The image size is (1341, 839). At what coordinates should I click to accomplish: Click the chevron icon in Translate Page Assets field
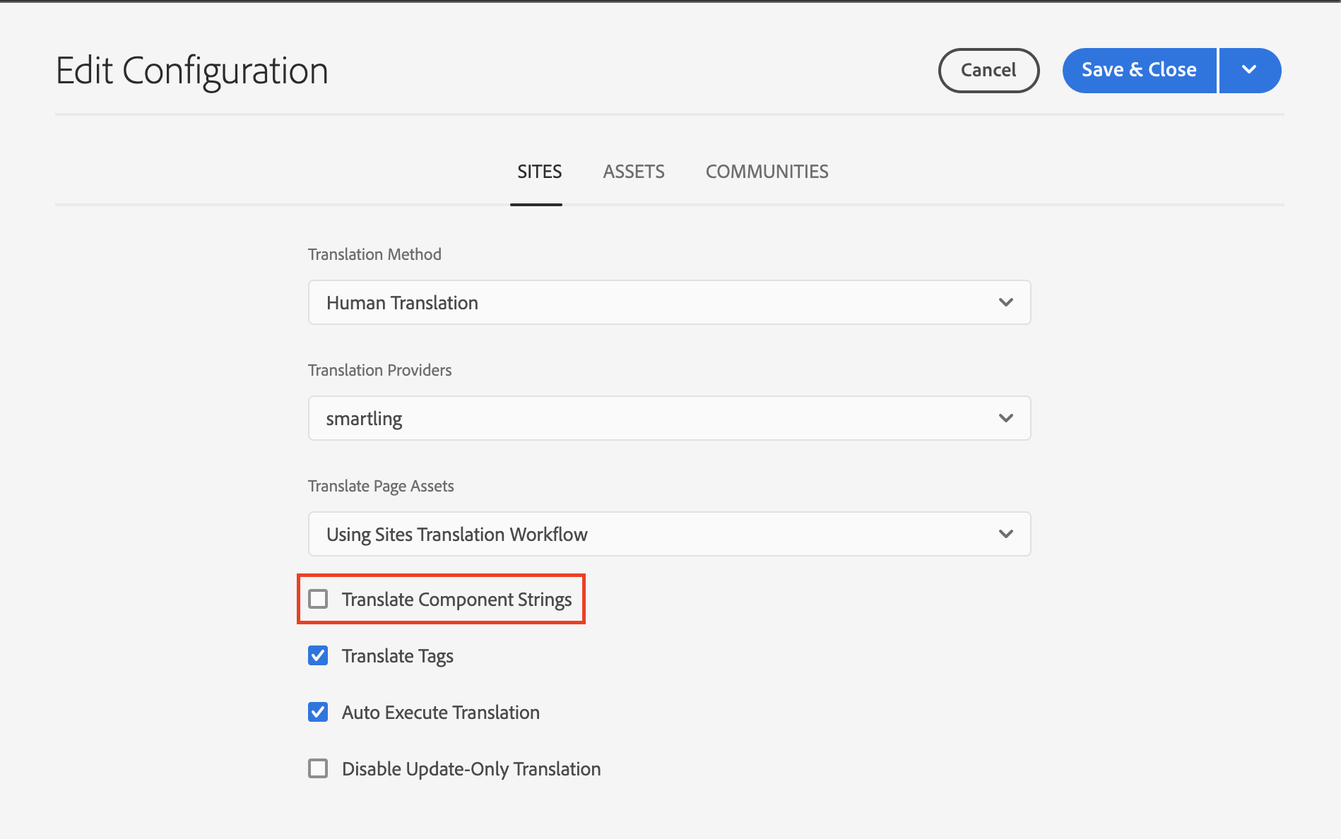coord(1005,534)
